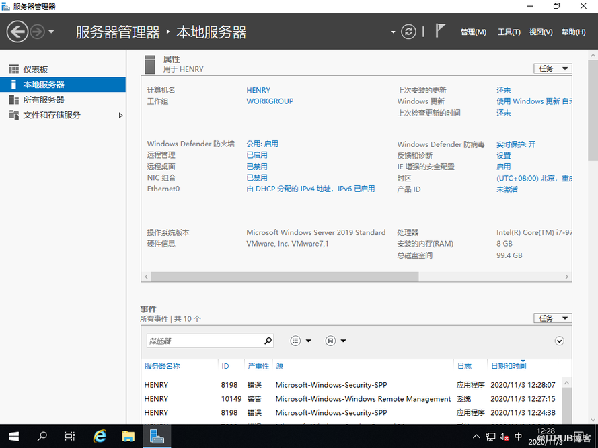Viewport: 598px width, 448px height.
Task: Open the 管理(M) menu
Action: point(473,32)
